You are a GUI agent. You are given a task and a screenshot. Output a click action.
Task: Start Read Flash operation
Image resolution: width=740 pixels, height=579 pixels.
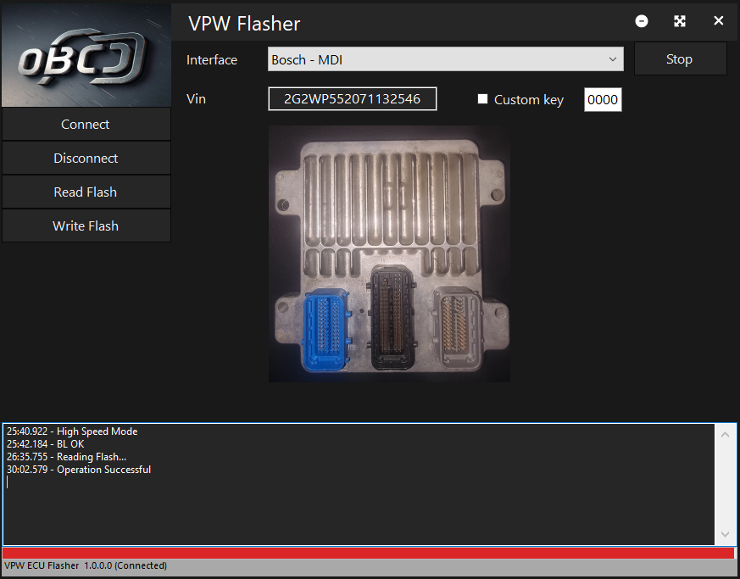pos(86,192)
